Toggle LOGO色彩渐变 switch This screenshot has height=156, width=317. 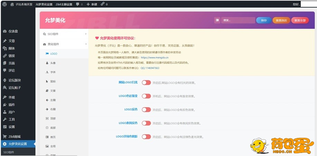(146, 96)
